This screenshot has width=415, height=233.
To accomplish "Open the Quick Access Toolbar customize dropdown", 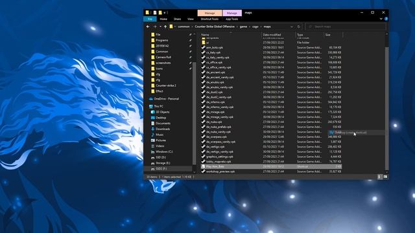I will 165,12.
